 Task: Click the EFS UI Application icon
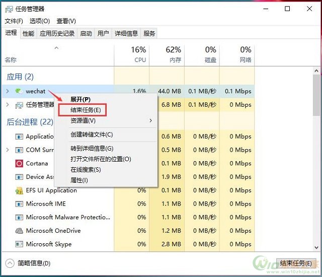click(19, 190)
